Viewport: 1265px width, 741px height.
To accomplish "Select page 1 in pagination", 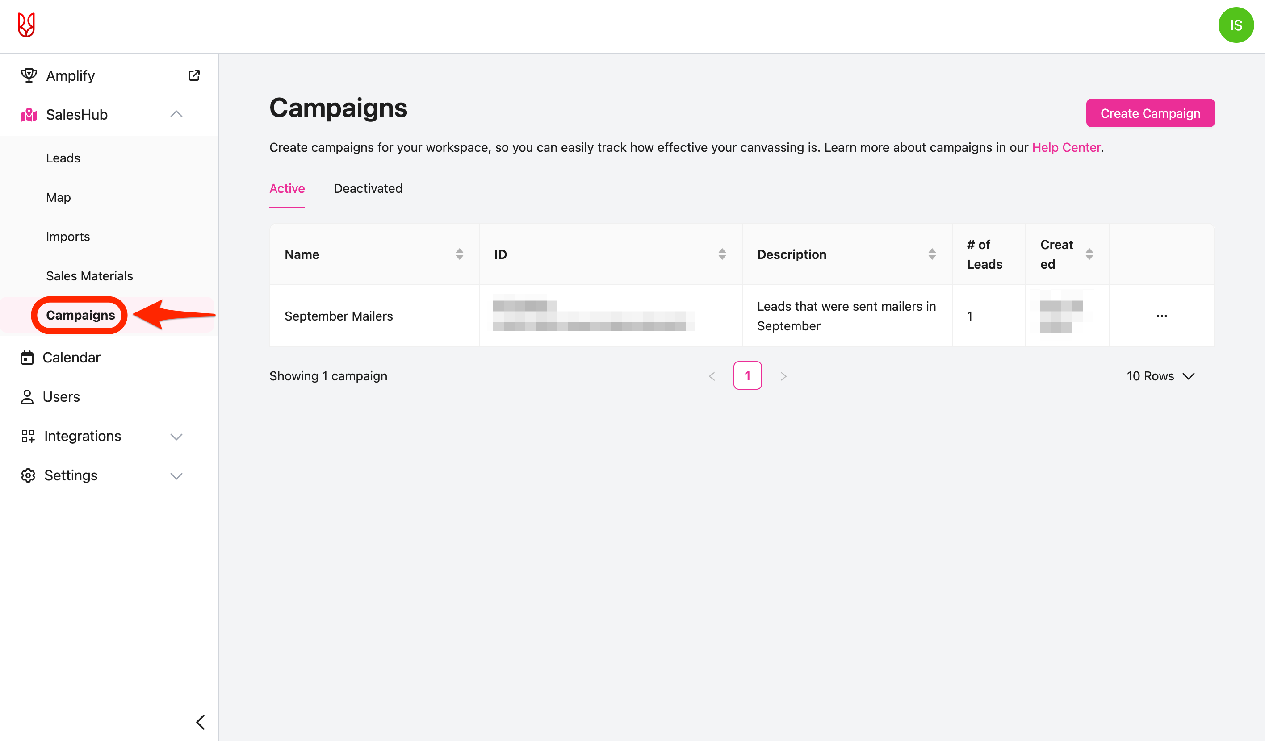I will [747, 376].
